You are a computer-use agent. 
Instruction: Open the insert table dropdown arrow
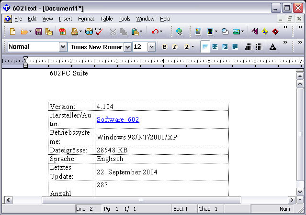tap(216, 32)
